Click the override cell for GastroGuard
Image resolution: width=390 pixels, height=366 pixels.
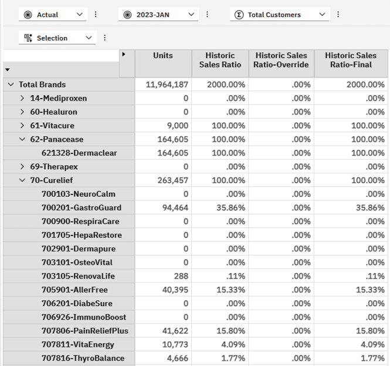tap(282, 207)
